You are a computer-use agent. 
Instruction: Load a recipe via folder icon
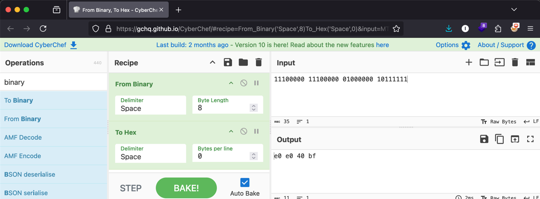pyautogui.click(x=243, y=63)
